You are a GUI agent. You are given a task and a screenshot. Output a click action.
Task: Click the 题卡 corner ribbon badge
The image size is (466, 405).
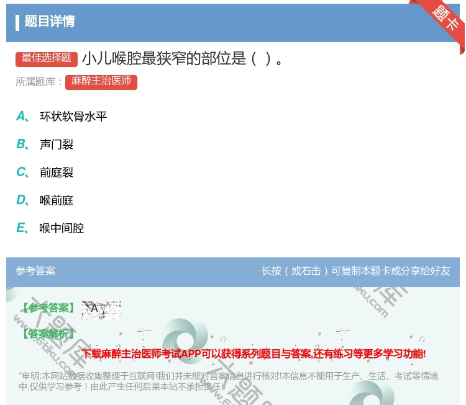[x=445, y=19]
